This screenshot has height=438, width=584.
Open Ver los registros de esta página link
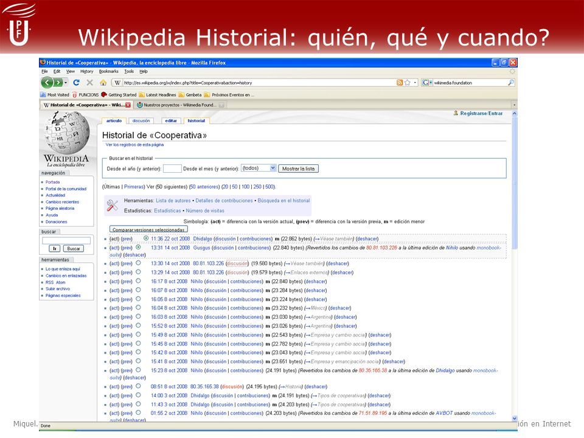(134, 145)
